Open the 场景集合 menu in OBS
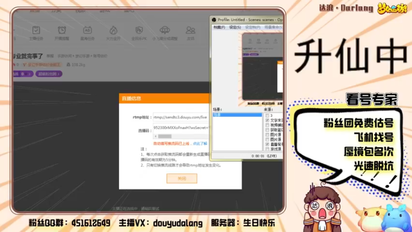412x232 pixels. pyautogui.click(x=273, y=27)
